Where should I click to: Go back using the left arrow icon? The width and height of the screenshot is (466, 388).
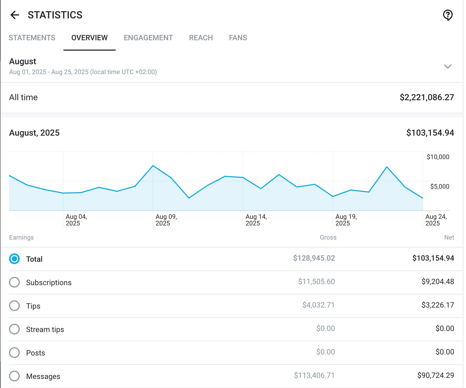(15, 15)
